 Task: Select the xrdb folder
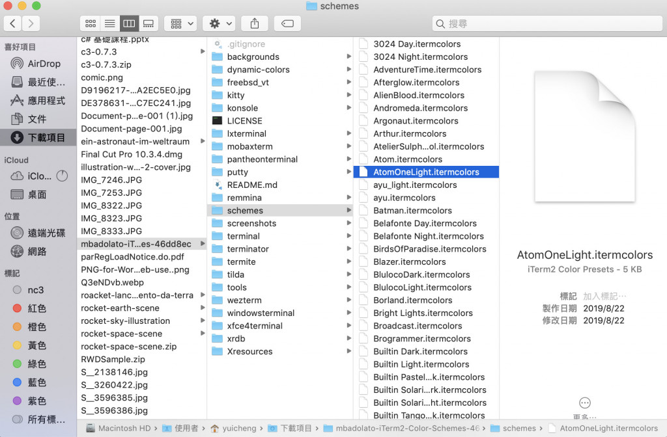(x=281, y=339)
